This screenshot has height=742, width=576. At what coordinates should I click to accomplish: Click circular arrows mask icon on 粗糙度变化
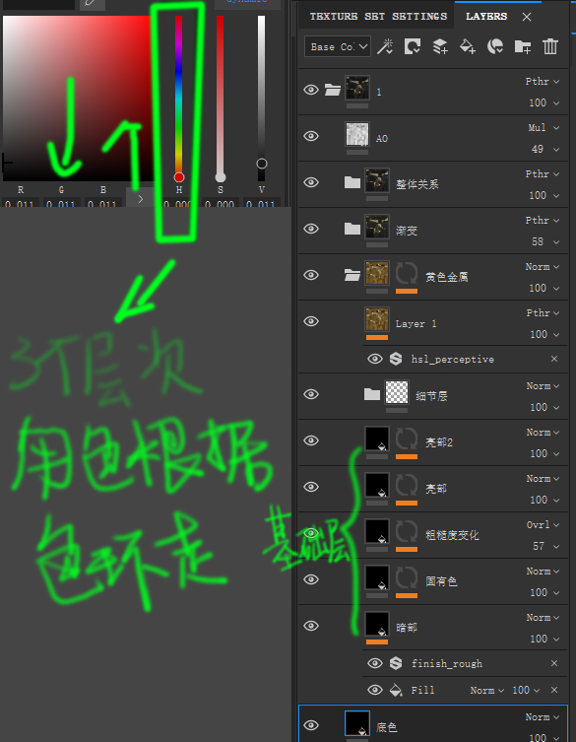coord(407,532)
